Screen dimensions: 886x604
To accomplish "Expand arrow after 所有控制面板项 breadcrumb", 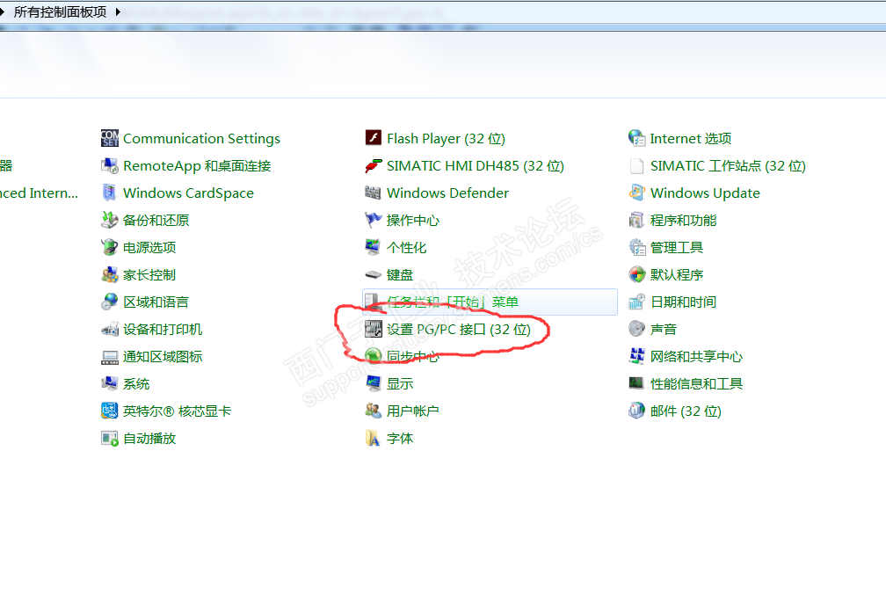I will [x=118, y=11].
